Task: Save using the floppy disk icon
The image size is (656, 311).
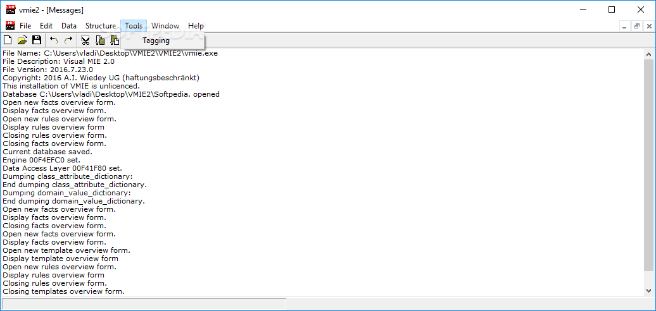Action: (37, 40)
